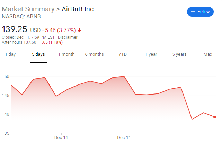The image size is (222, 143).
Task: Show the 1 year chart
Action: (151, 54)
